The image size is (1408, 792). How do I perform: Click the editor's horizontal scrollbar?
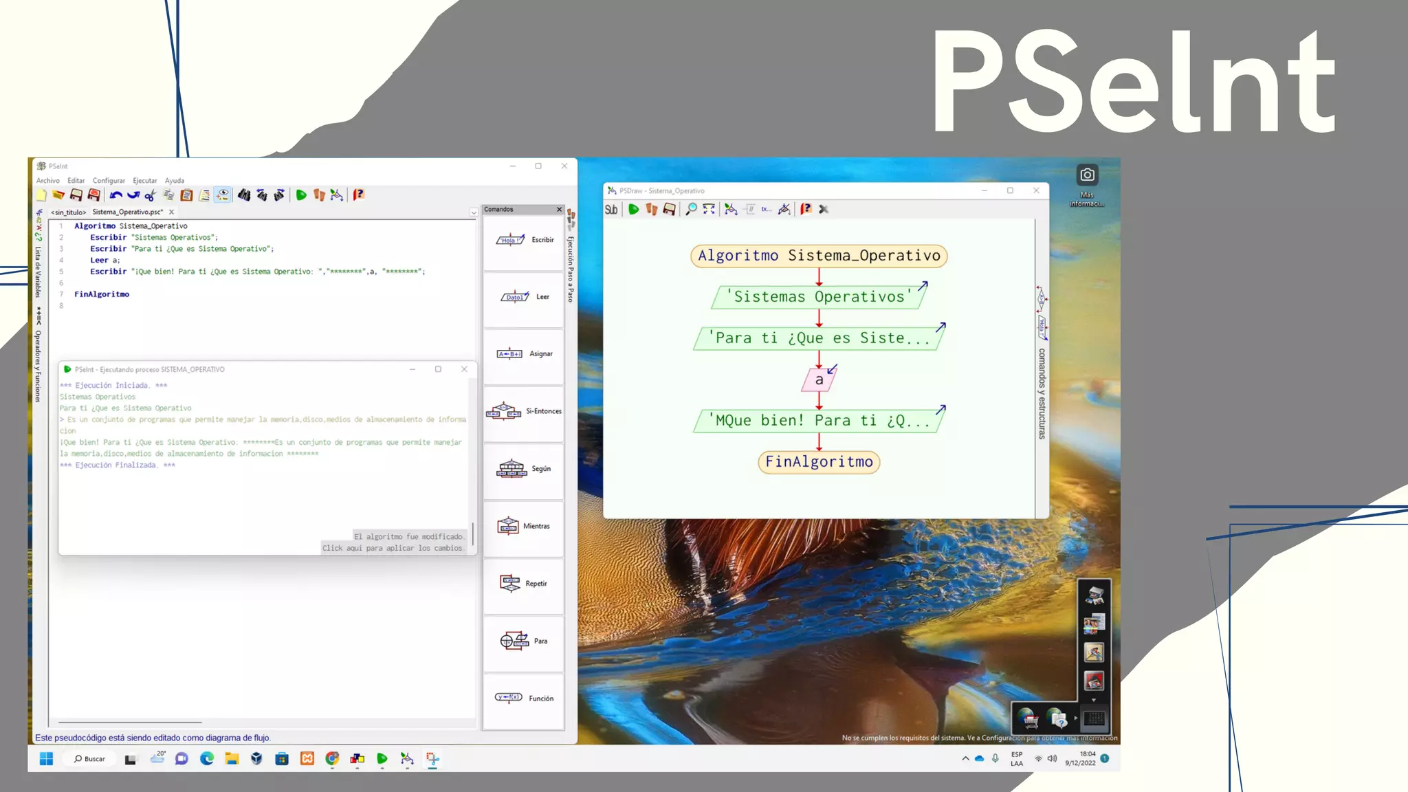(x=130, y=723)
